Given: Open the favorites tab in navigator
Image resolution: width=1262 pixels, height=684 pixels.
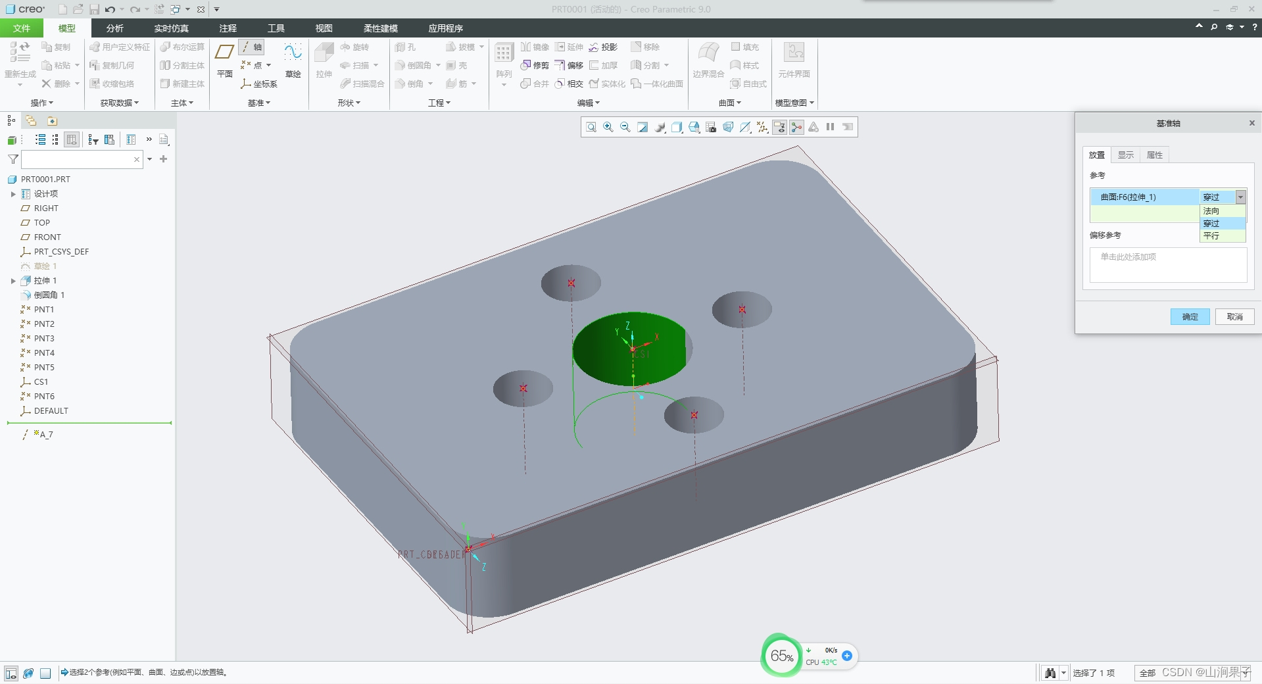Looking at the screenshot, I should pos(52,120).
